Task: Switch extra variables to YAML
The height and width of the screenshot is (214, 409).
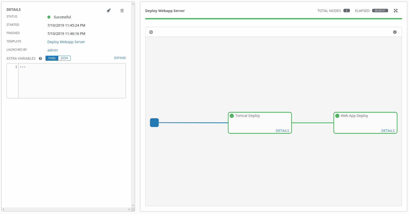Action: coord(52,58)
